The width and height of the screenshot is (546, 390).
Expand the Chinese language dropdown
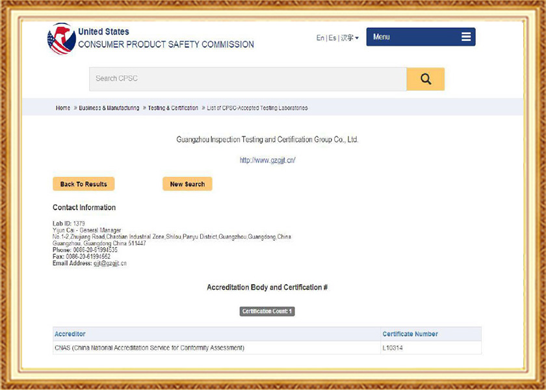pos(350,38)
